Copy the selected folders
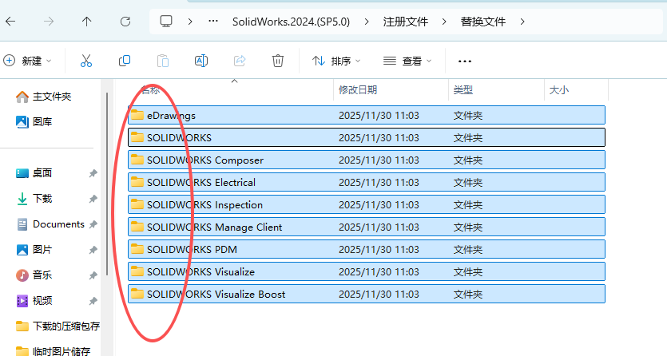This screenshot has height=356, width=667. click(124, 61)
